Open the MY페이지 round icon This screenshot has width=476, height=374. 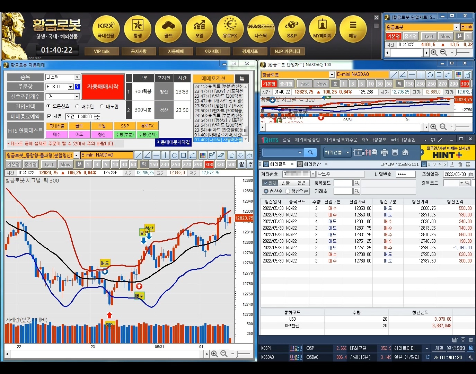323,29
